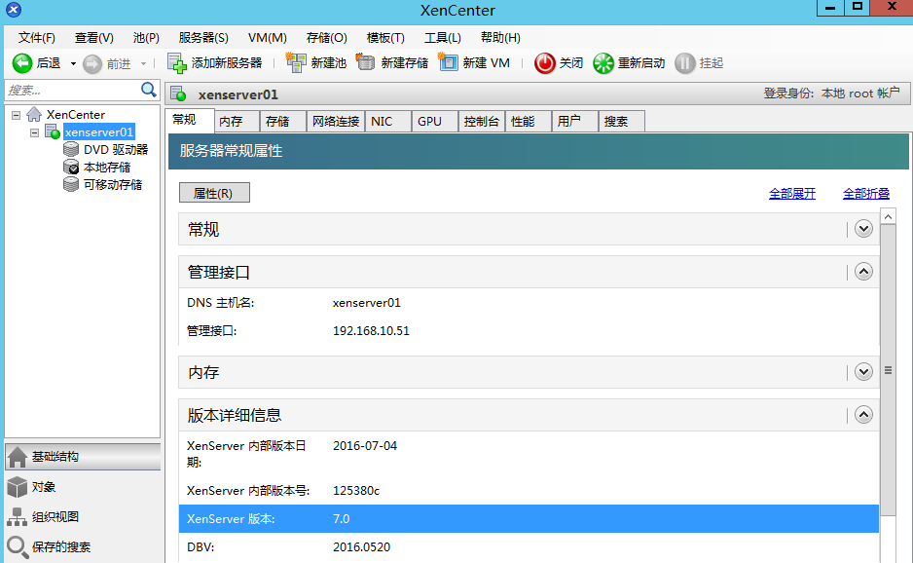The height and width of the screenshot is (563, 913).
Task: Click the search magnifier icon
Action: pos(149,90)
